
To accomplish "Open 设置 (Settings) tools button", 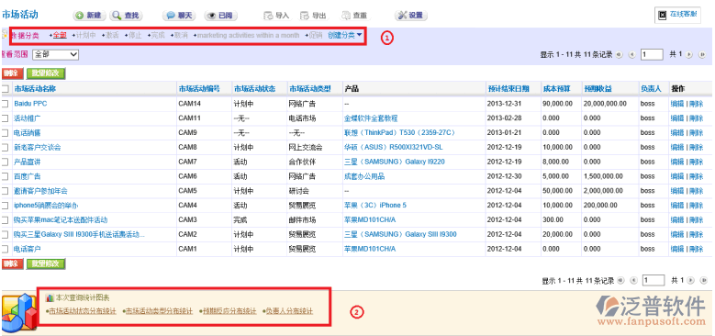I will pos(411,16).
